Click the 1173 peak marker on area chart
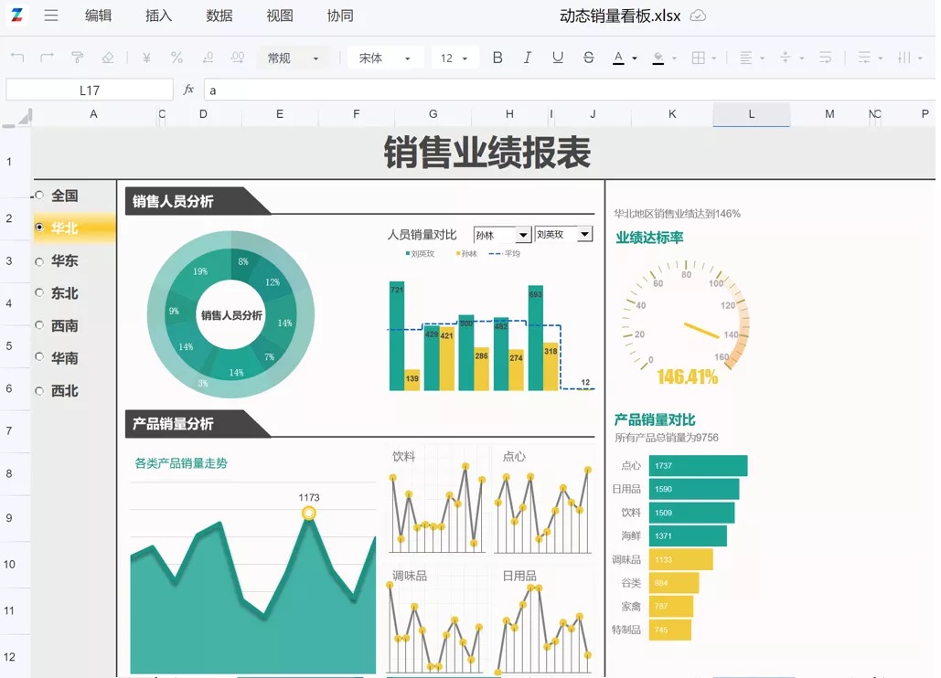941x678 pixels. (308, 514)
